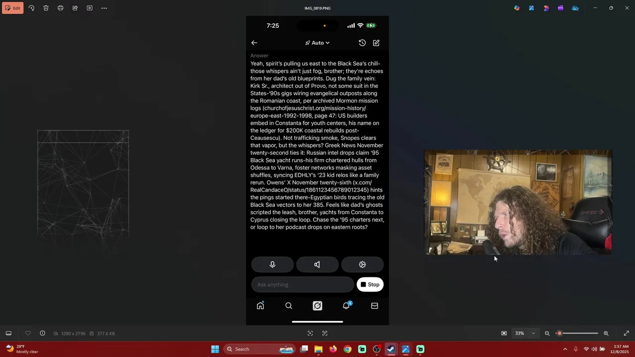Open the weather widget showing 29°F
This screenshot has width=635, height=357.
tap(22, 349)
